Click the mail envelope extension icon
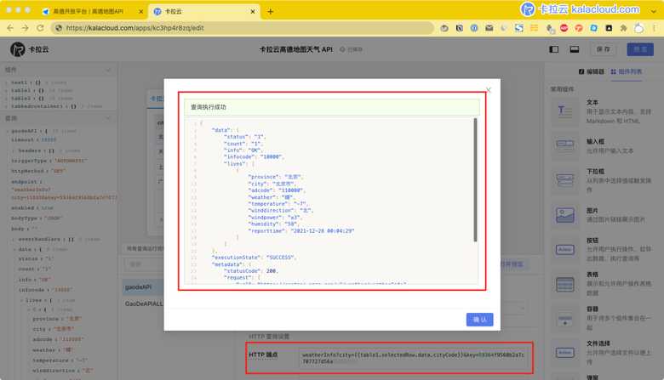This screenshot has height=380, width=664. pos(489,28)
